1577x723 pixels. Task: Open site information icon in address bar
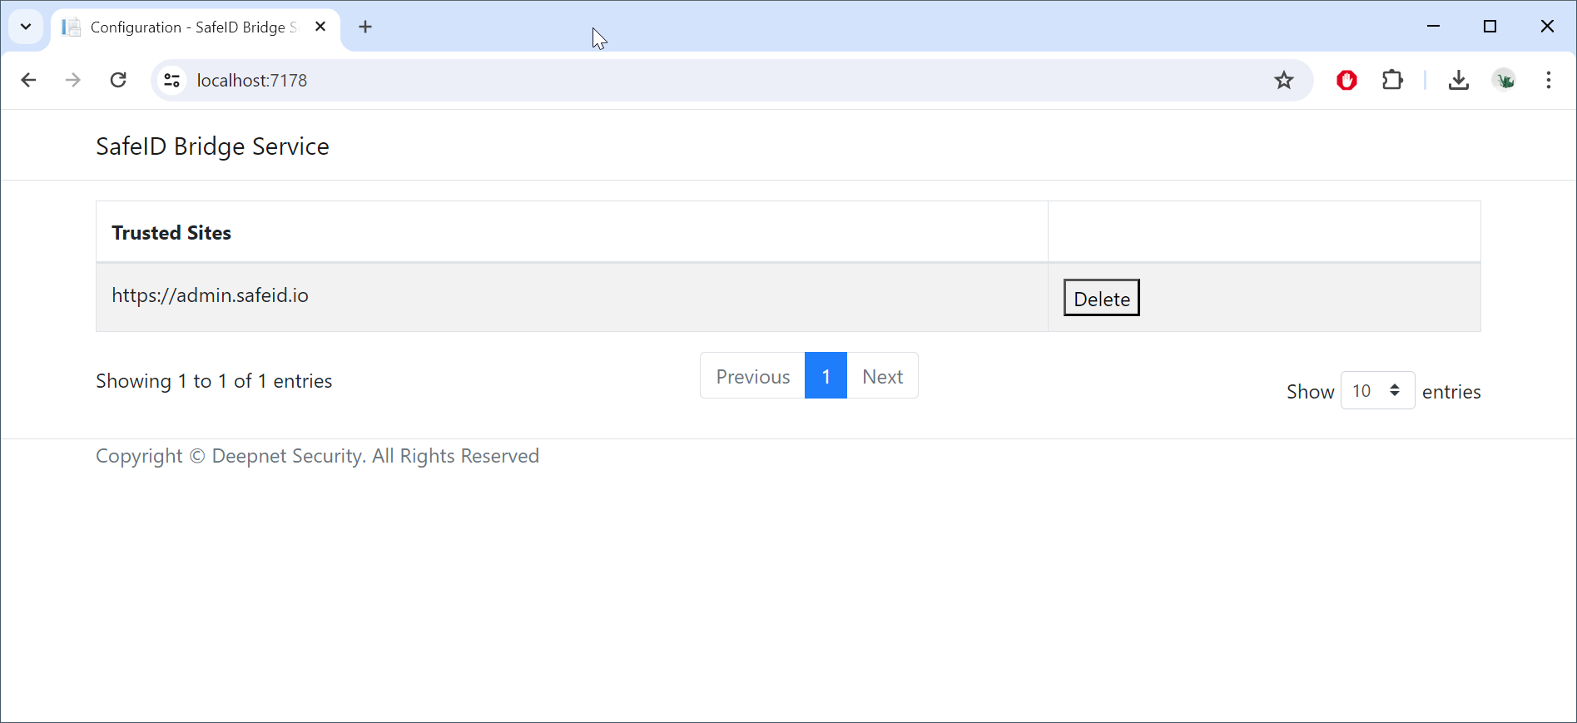point(171,80)
